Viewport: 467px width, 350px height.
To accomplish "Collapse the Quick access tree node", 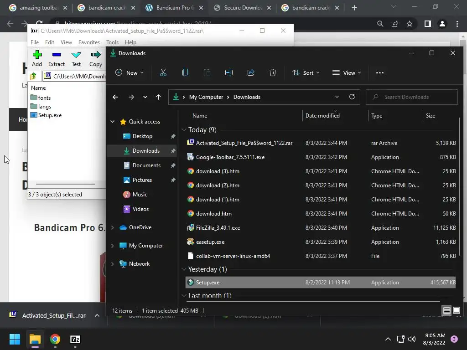I will (113, 121).
